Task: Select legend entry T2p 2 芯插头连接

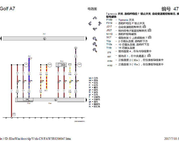Action: click(x=127, y=41)
